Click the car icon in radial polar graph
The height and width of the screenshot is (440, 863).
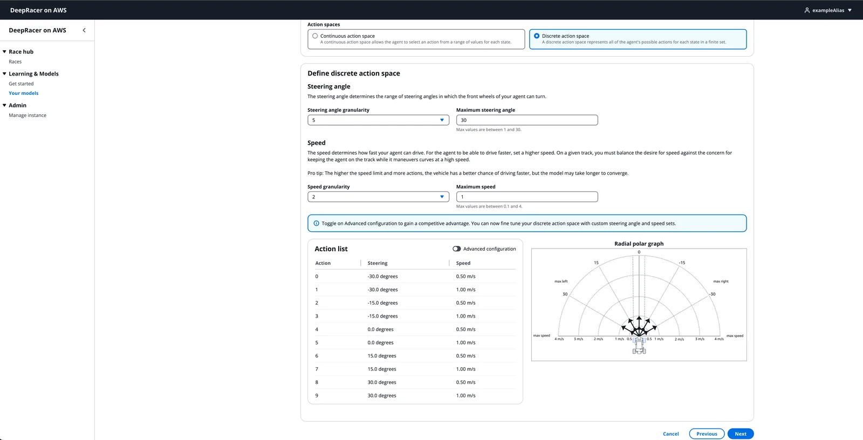click(x=639, y=346)
